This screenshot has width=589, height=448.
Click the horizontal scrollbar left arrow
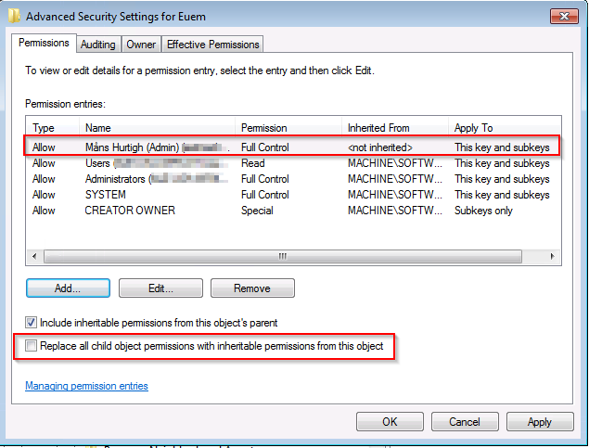click(34, 255)
